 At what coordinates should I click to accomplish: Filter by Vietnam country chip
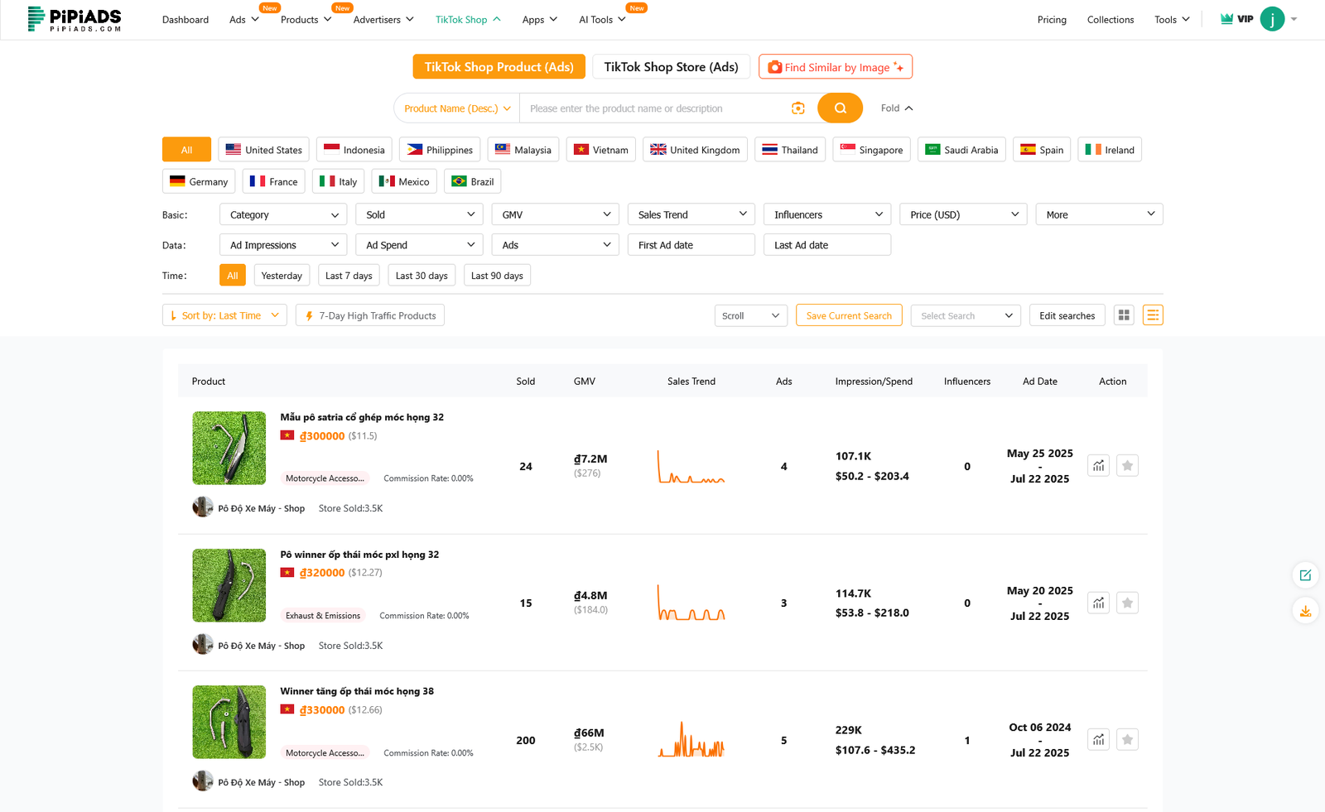coord(601,150)
